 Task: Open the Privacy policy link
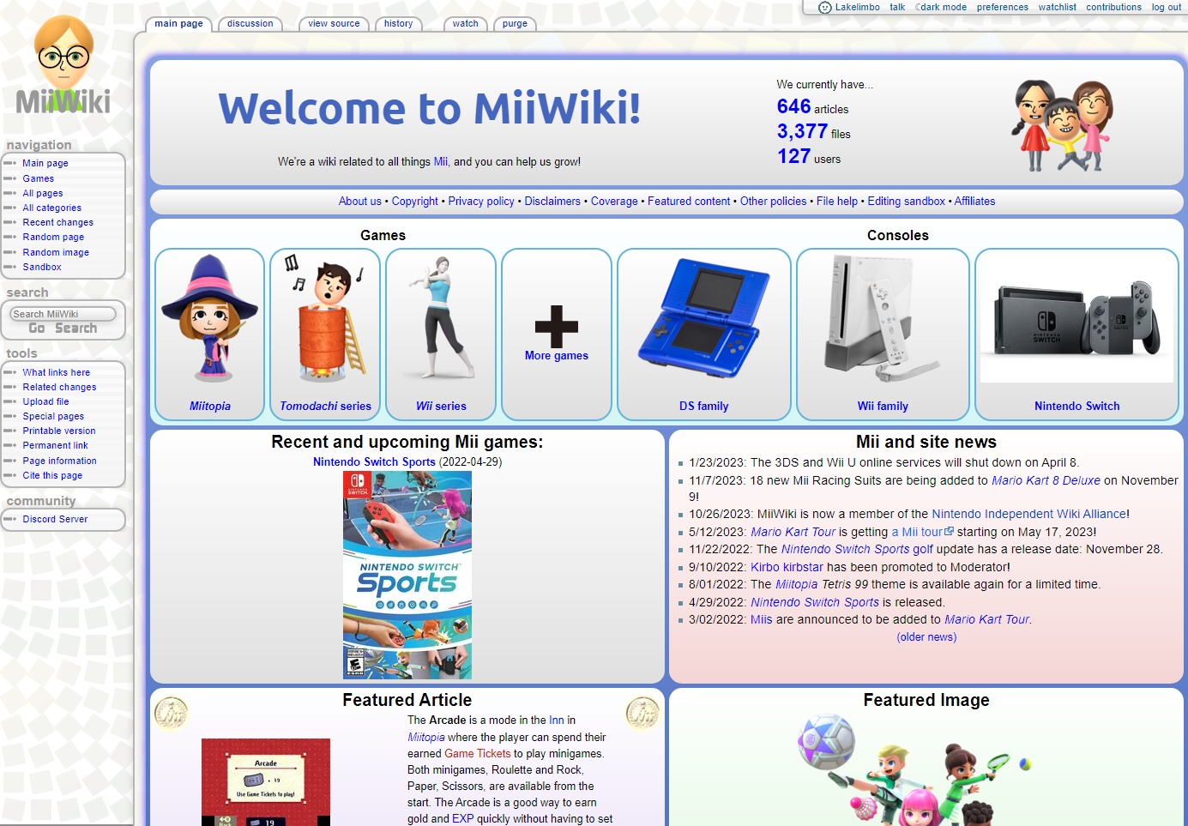(481, 202)
